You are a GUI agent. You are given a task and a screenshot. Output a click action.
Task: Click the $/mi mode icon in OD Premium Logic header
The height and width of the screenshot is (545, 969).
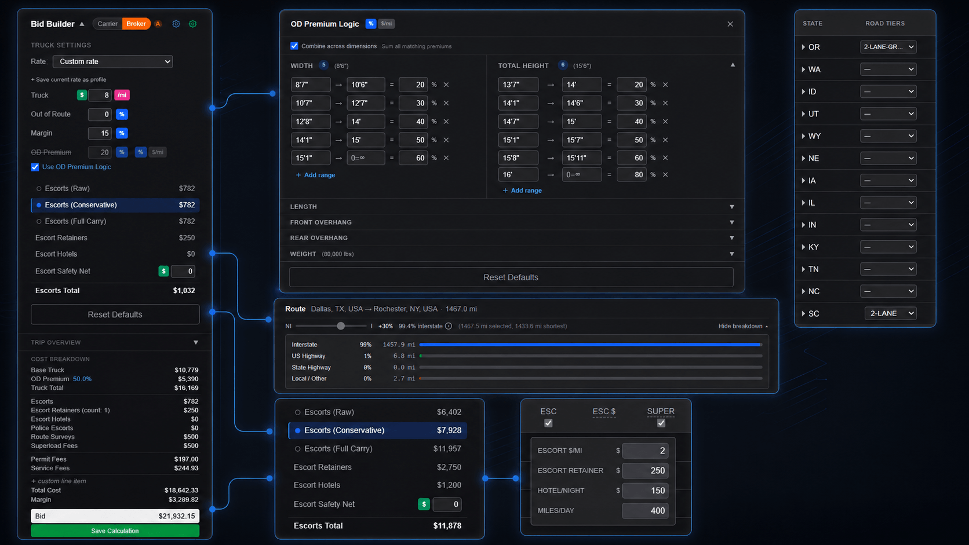click(387, 24)
